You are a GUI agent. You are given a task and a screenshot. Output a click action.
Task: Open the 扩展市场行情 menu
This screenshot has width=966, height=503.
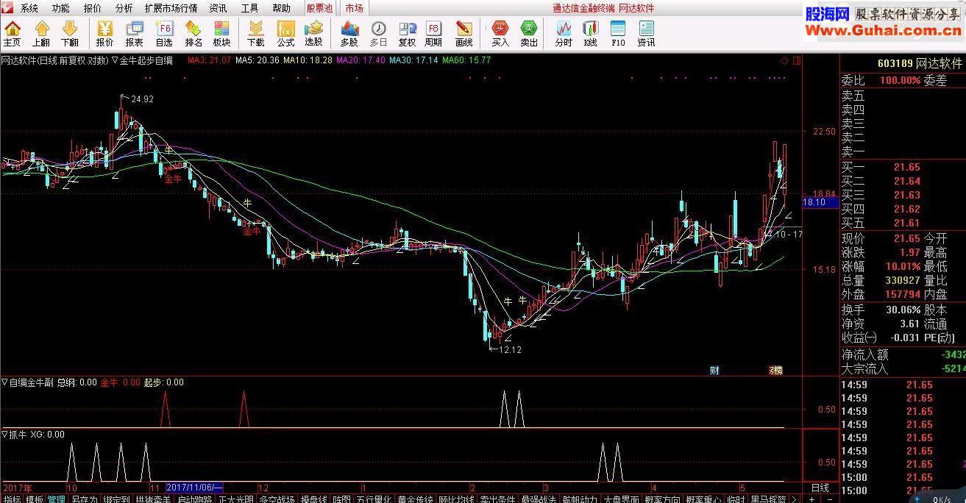171,8
